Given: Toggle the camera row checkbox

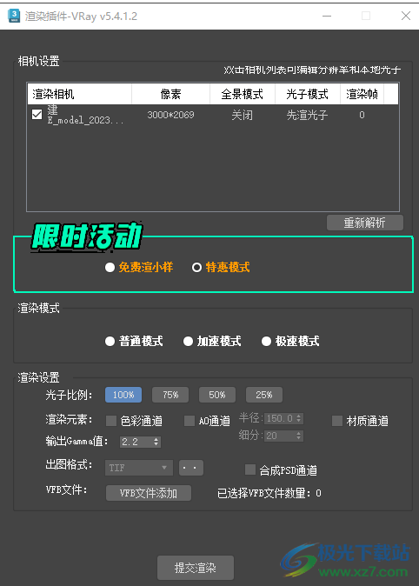Looking at the screenshot, I should (x=37, y=115).
